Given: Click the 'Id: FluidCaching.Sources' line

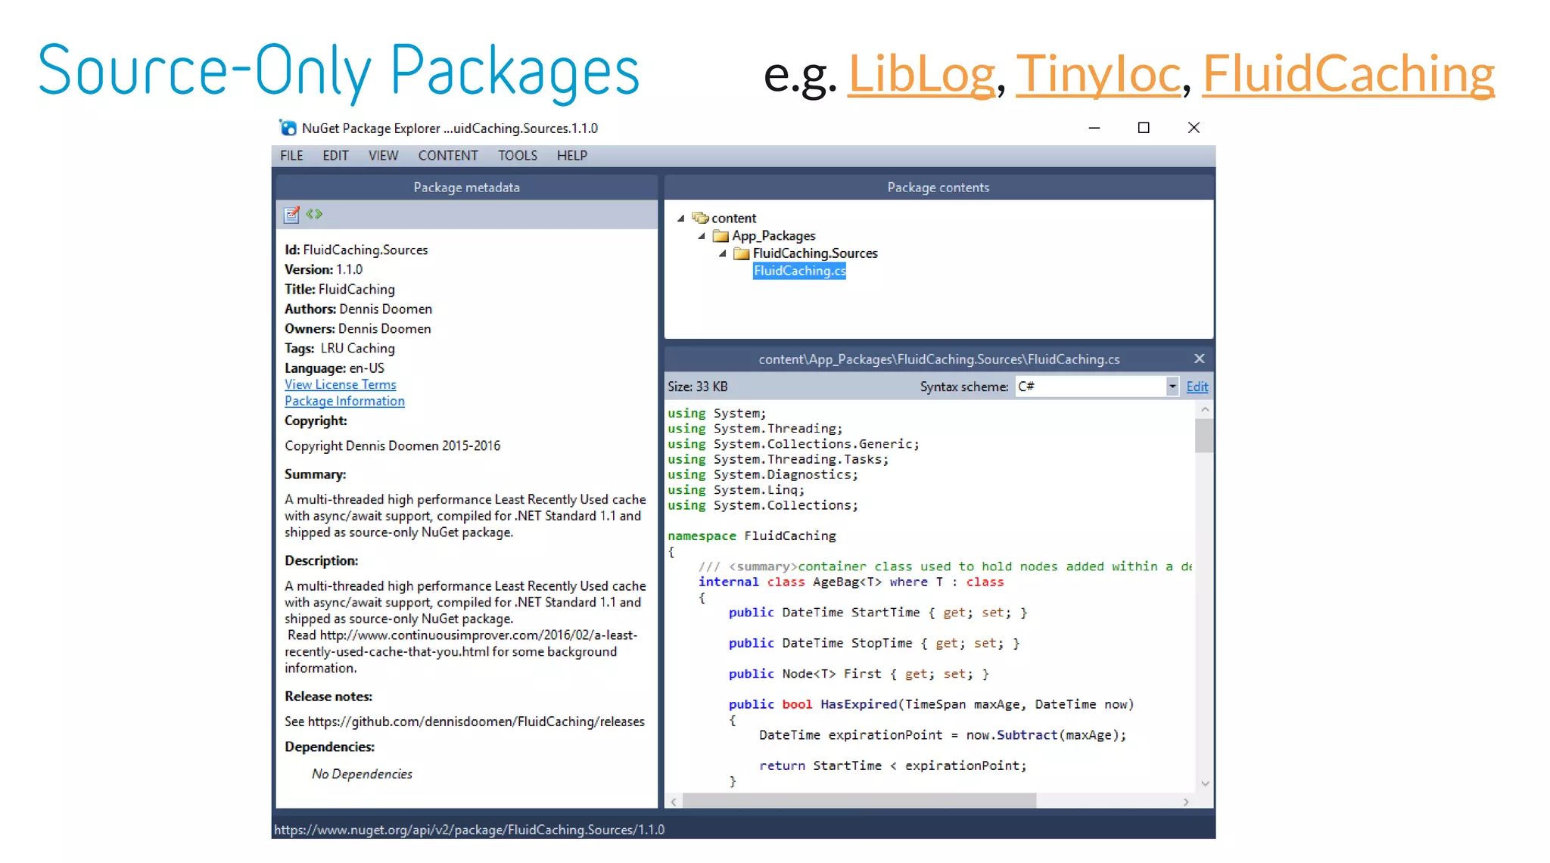Looking at the screenshot, I should 356,250.
